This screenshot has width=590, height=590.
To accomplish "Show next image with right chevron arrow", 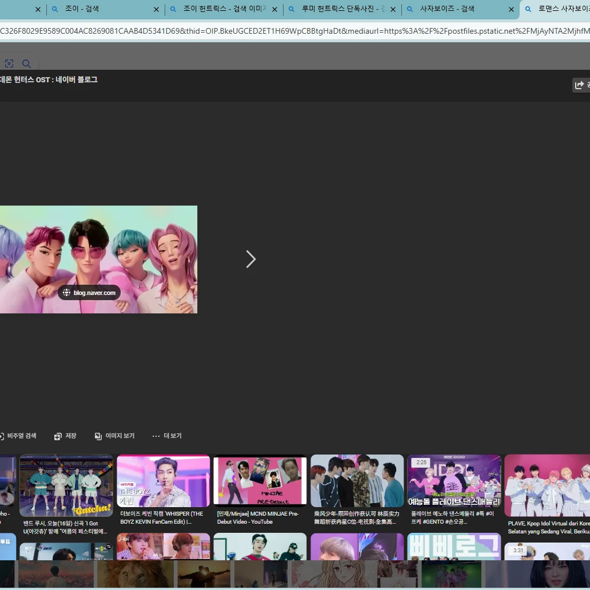I will pyautogui.click(x=251, y=259).
